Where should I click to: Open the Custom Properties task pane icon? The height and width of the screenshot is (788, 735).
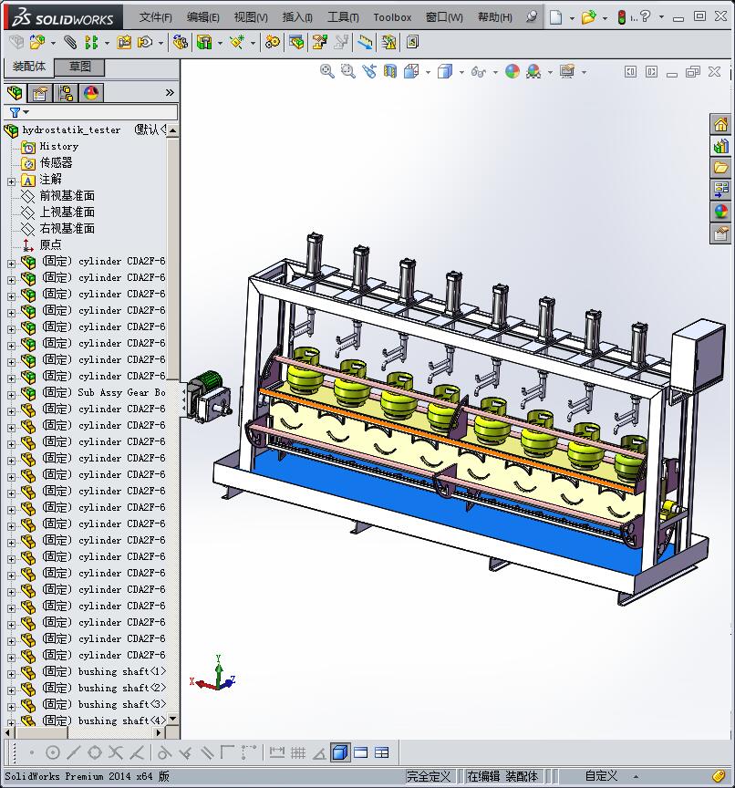point(720,233)
